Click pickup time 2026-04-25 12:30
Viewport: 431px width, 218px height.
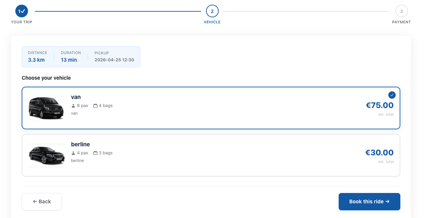click(114, 60)
